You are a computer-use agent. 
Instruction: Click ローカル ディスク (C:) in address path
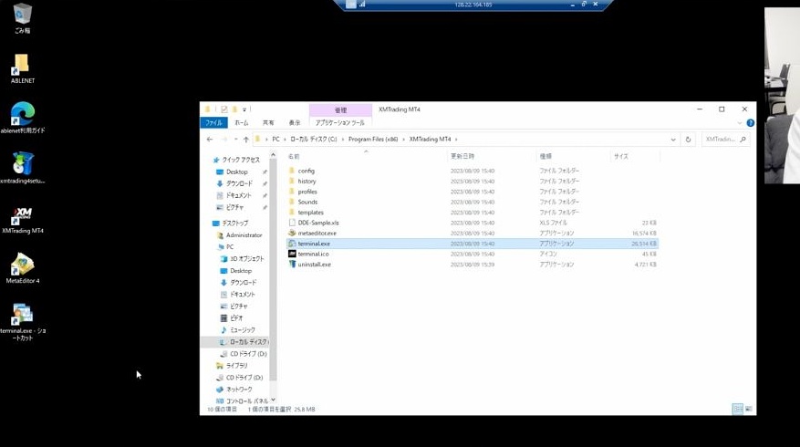pos(313,140)
